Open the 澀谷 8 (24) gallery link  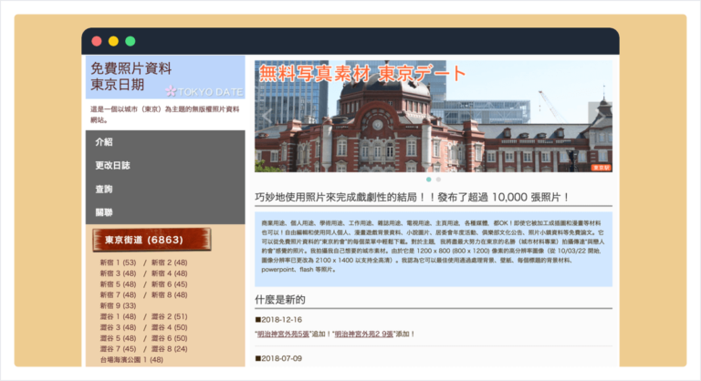pyautogui.click(x=169, y=349)
